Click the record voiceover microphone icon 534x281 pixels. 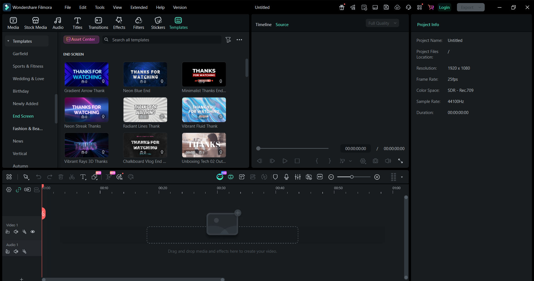click(286, 177)
